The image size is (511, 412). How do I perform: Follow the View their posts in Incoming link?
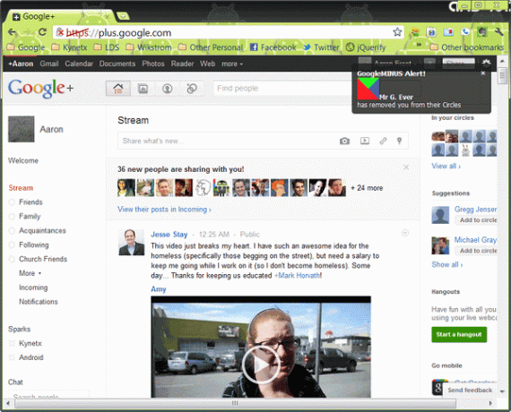[164, 210]
